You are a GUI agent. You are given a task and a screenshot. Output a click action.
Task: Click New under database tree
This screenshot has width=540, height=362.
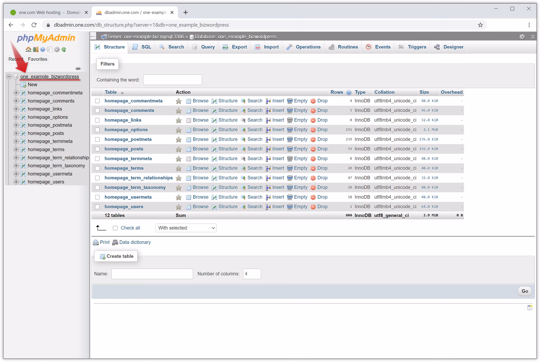32,85
